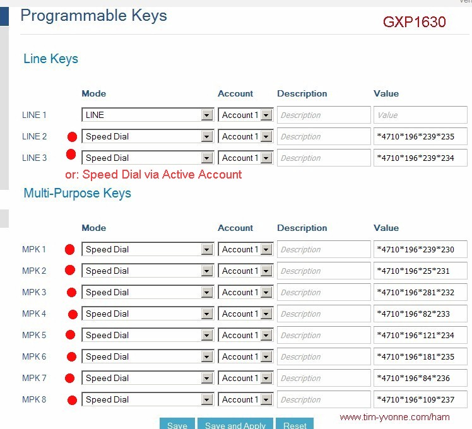Click the MPK 2 Value field
Viewport: 472px width, 429px height.
(420, 271)
